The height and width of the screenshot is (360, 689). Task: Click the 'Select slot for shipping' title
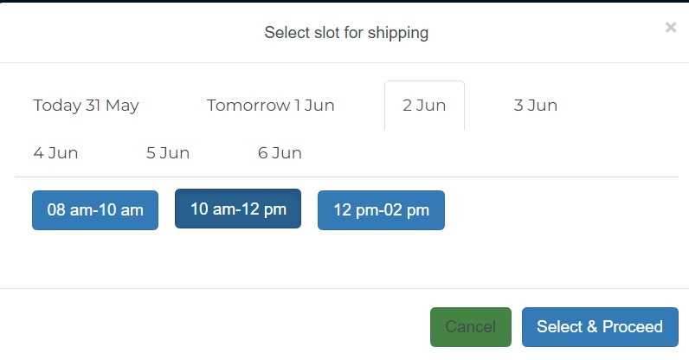tap(346, 34)
